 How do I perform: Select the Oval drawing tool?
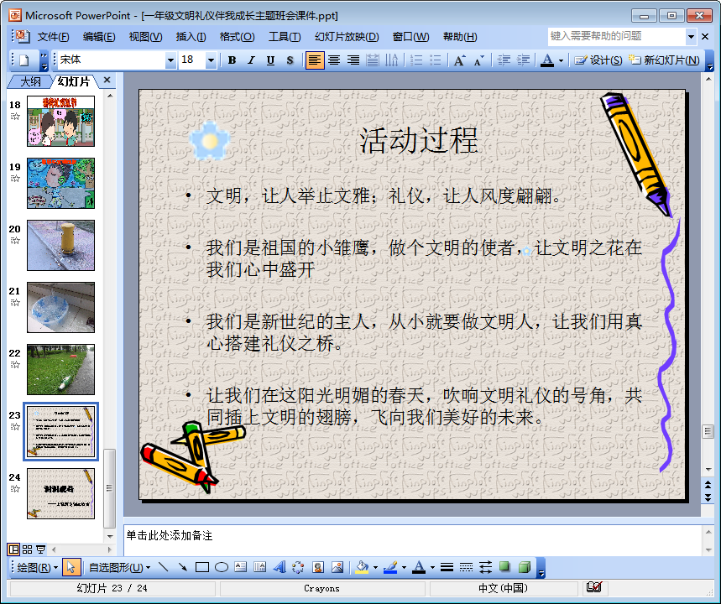(x=222, y=567)
